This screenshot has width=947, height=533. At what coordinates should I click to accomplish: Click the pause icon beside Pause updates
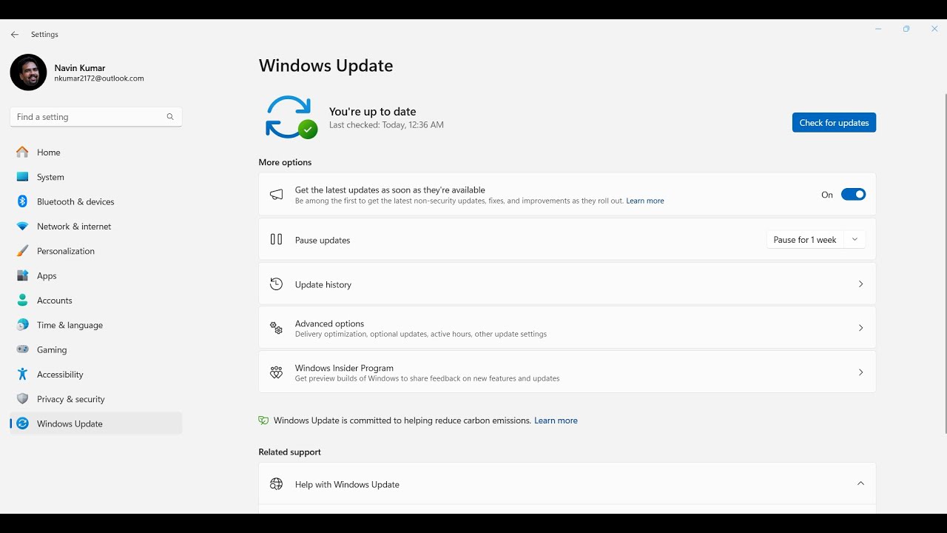point(276,239)
